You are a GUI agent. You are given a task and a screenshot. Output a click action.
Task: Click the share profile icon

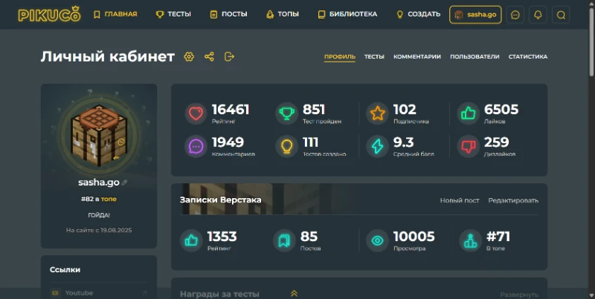tap(209, 57)
